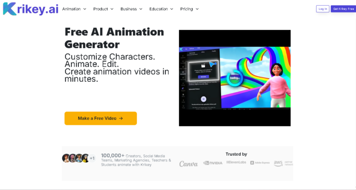
Task: Expand the Animation dropdown chevron
Action: (85, 9)
